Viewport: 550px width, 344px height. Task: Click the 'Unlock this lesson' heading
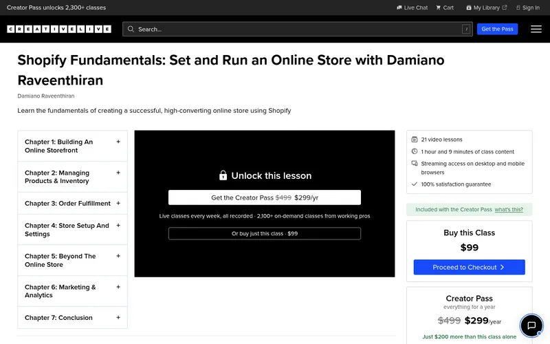pos(271,175)
